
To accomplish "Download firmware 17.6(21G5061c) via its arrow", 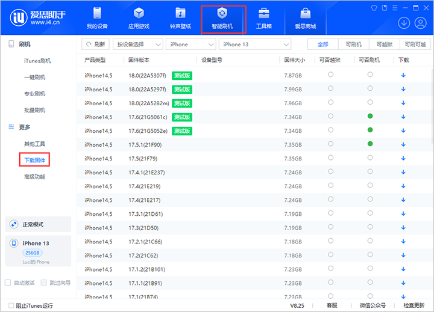I will coord(403,117).
